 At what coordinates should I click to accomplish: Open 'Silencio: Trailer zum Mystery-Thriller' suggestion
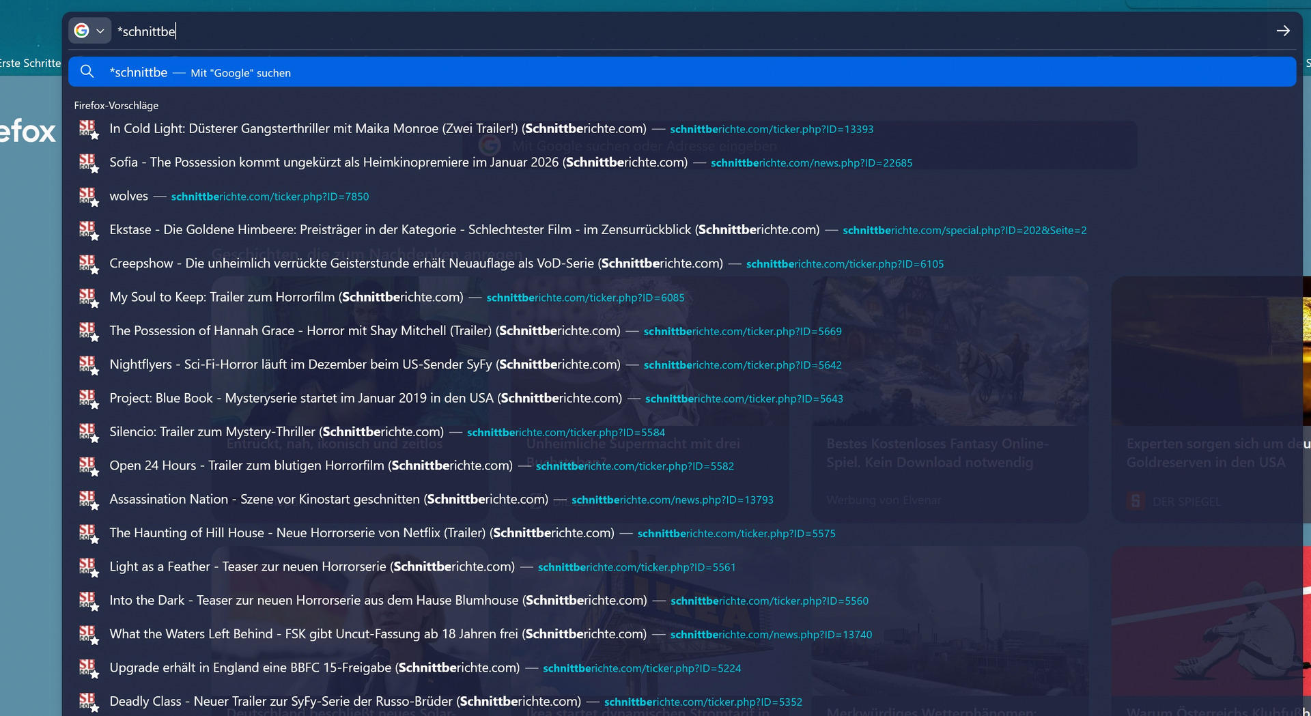click(x=682, y=432)
